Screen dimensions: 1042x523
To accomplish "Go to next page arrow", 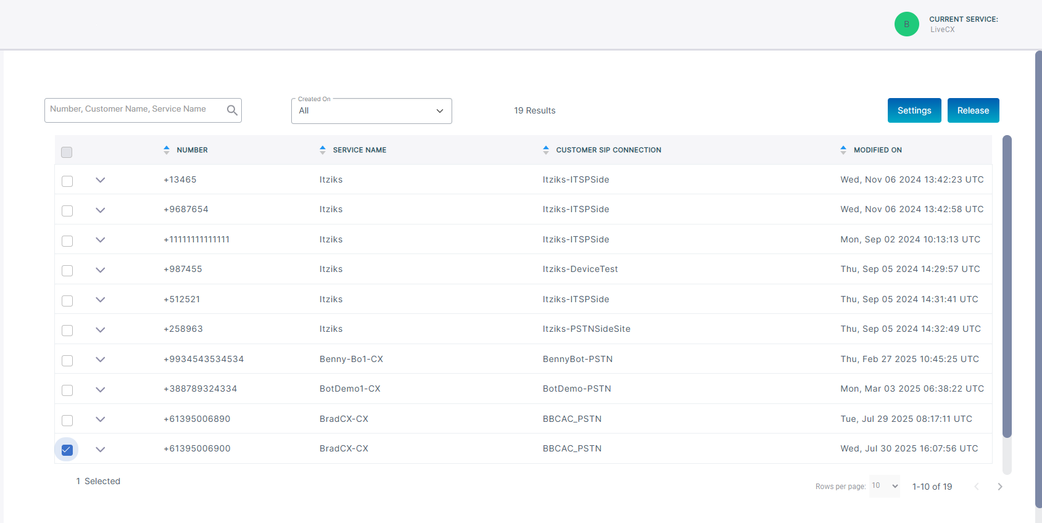I will tap(1000, 487).
